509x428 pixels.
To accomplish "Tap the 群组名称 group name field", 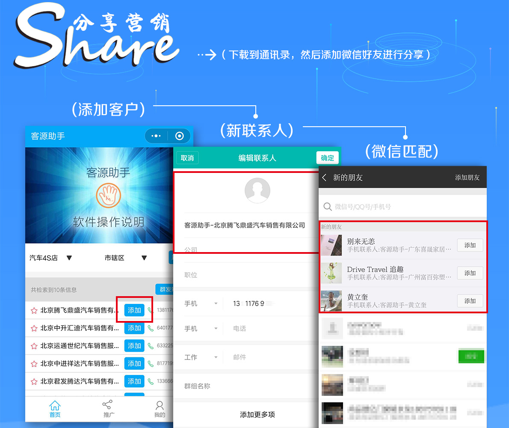I will [x=246, y=386].
